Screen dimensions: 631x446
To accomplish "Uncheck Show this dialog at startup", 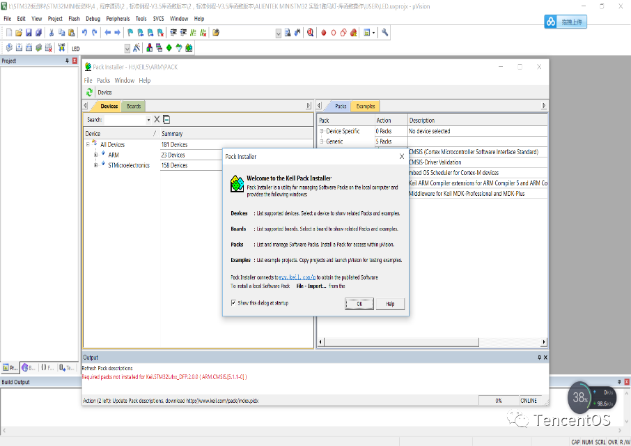I will click(234, 303).
